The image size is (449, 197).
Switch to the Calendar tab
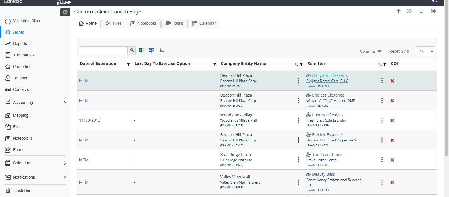pyautogui.click(x=204, y=23)
